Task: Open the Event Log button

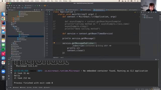Action: point(155,87)
